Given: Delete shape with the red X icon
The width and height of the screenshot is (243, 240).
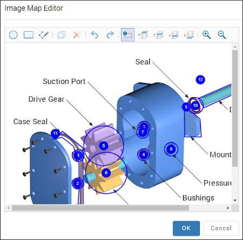Looking at the screenshot, I should tap(77, 35).
